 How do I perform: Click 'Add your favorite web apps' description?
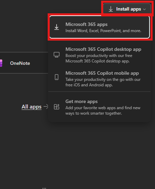(103, 111)
